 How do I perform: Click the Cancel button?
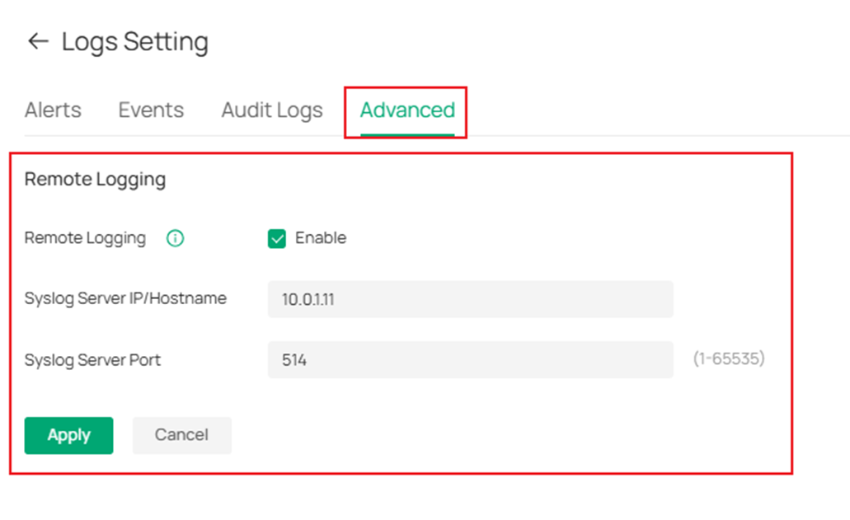click(181, 435)
